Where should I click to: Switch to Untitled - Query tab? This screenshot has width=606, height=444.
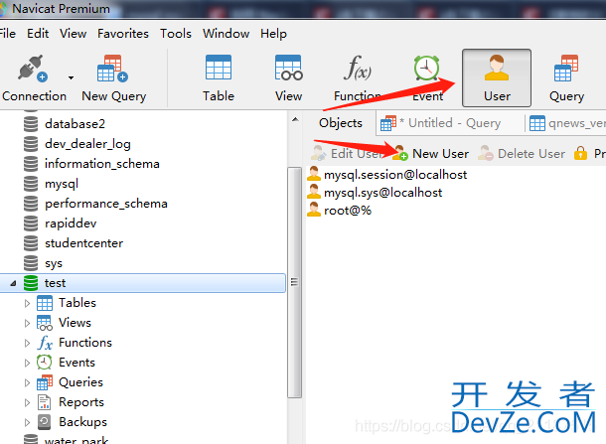pyautogui.click(x=450, y=123)
